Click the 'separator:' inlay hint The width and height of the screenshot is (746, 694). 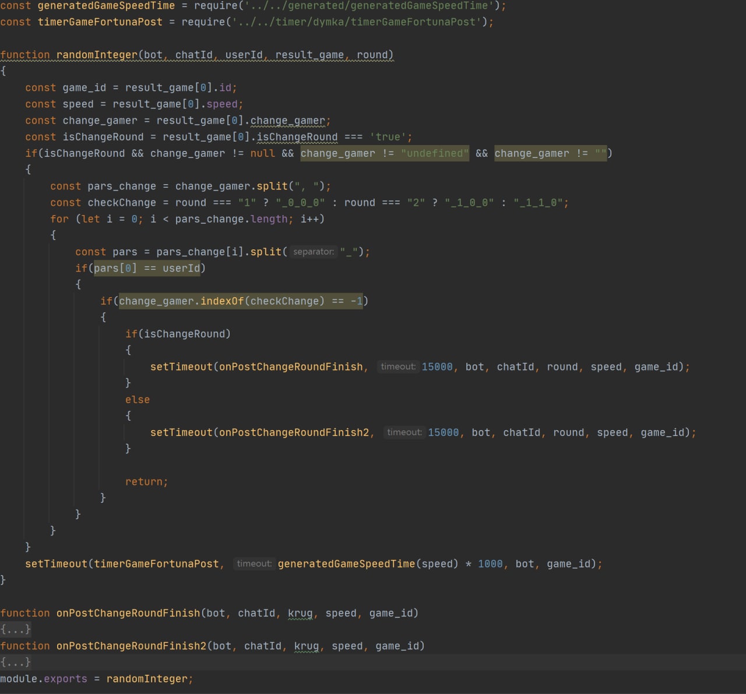point(314,252)
